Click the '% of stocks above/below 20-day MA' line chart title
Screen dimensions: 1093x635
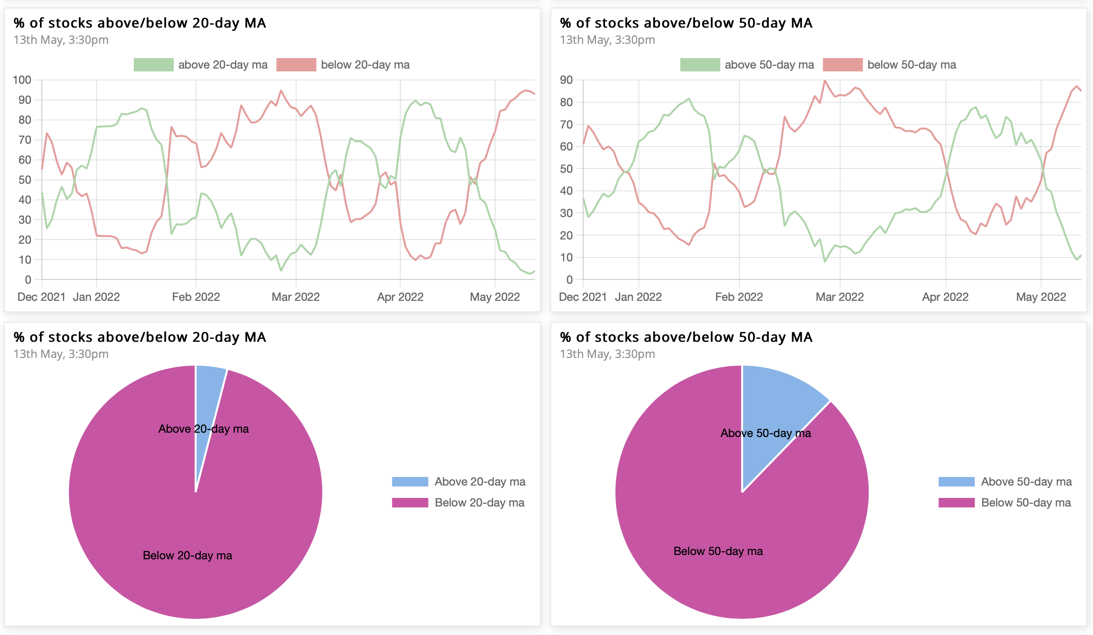[139, 23]
